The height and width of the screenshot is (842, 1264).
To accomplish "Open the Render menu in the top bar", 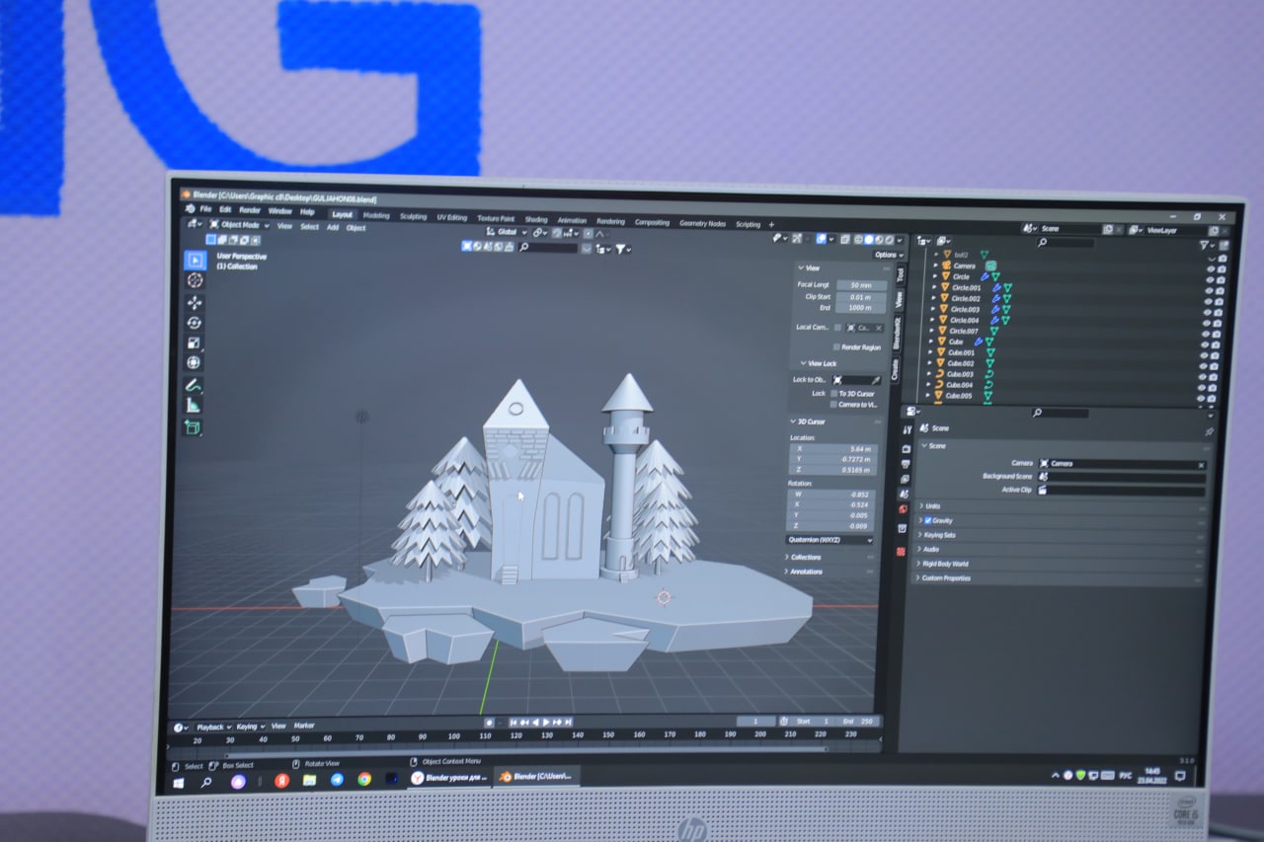I will [250, 210].
